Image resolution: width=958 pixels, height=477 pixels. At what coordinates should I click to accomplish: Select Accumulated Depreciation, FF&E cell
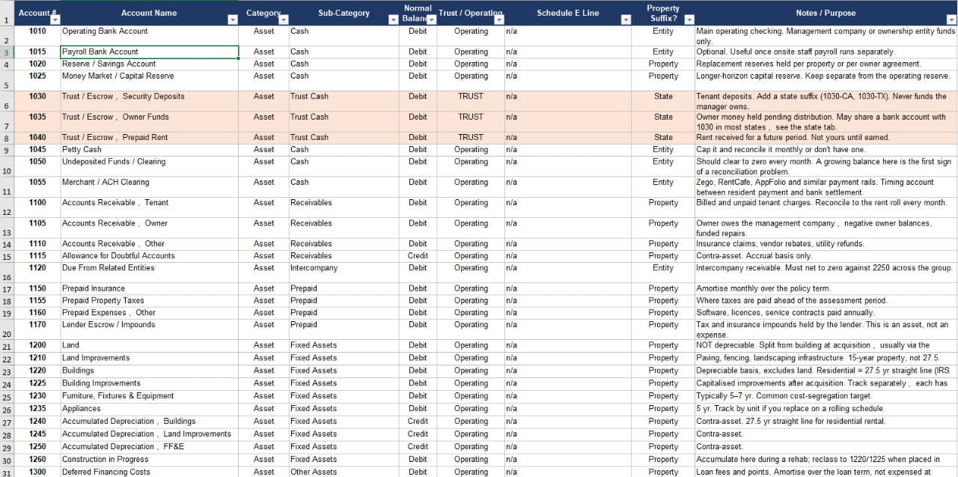point(150,447)
